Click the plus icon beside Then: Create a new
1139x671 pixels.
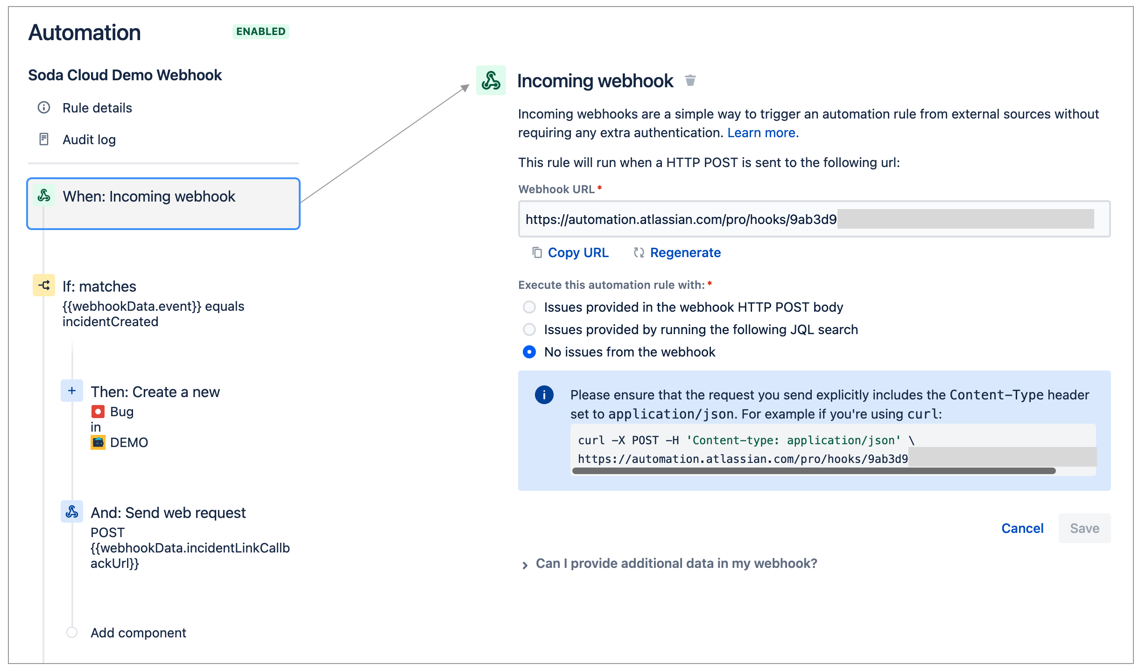(72, 391)
